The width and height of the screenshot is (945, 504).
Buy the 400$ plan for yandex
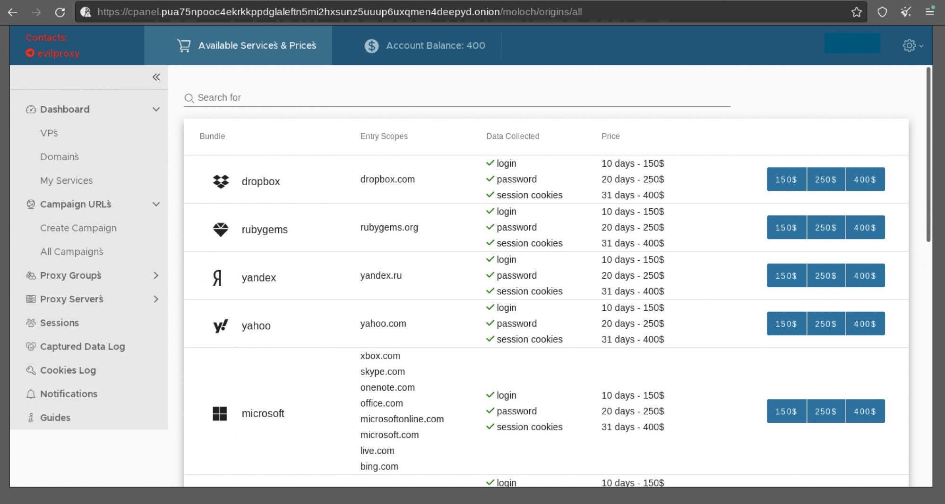[865, 275]
